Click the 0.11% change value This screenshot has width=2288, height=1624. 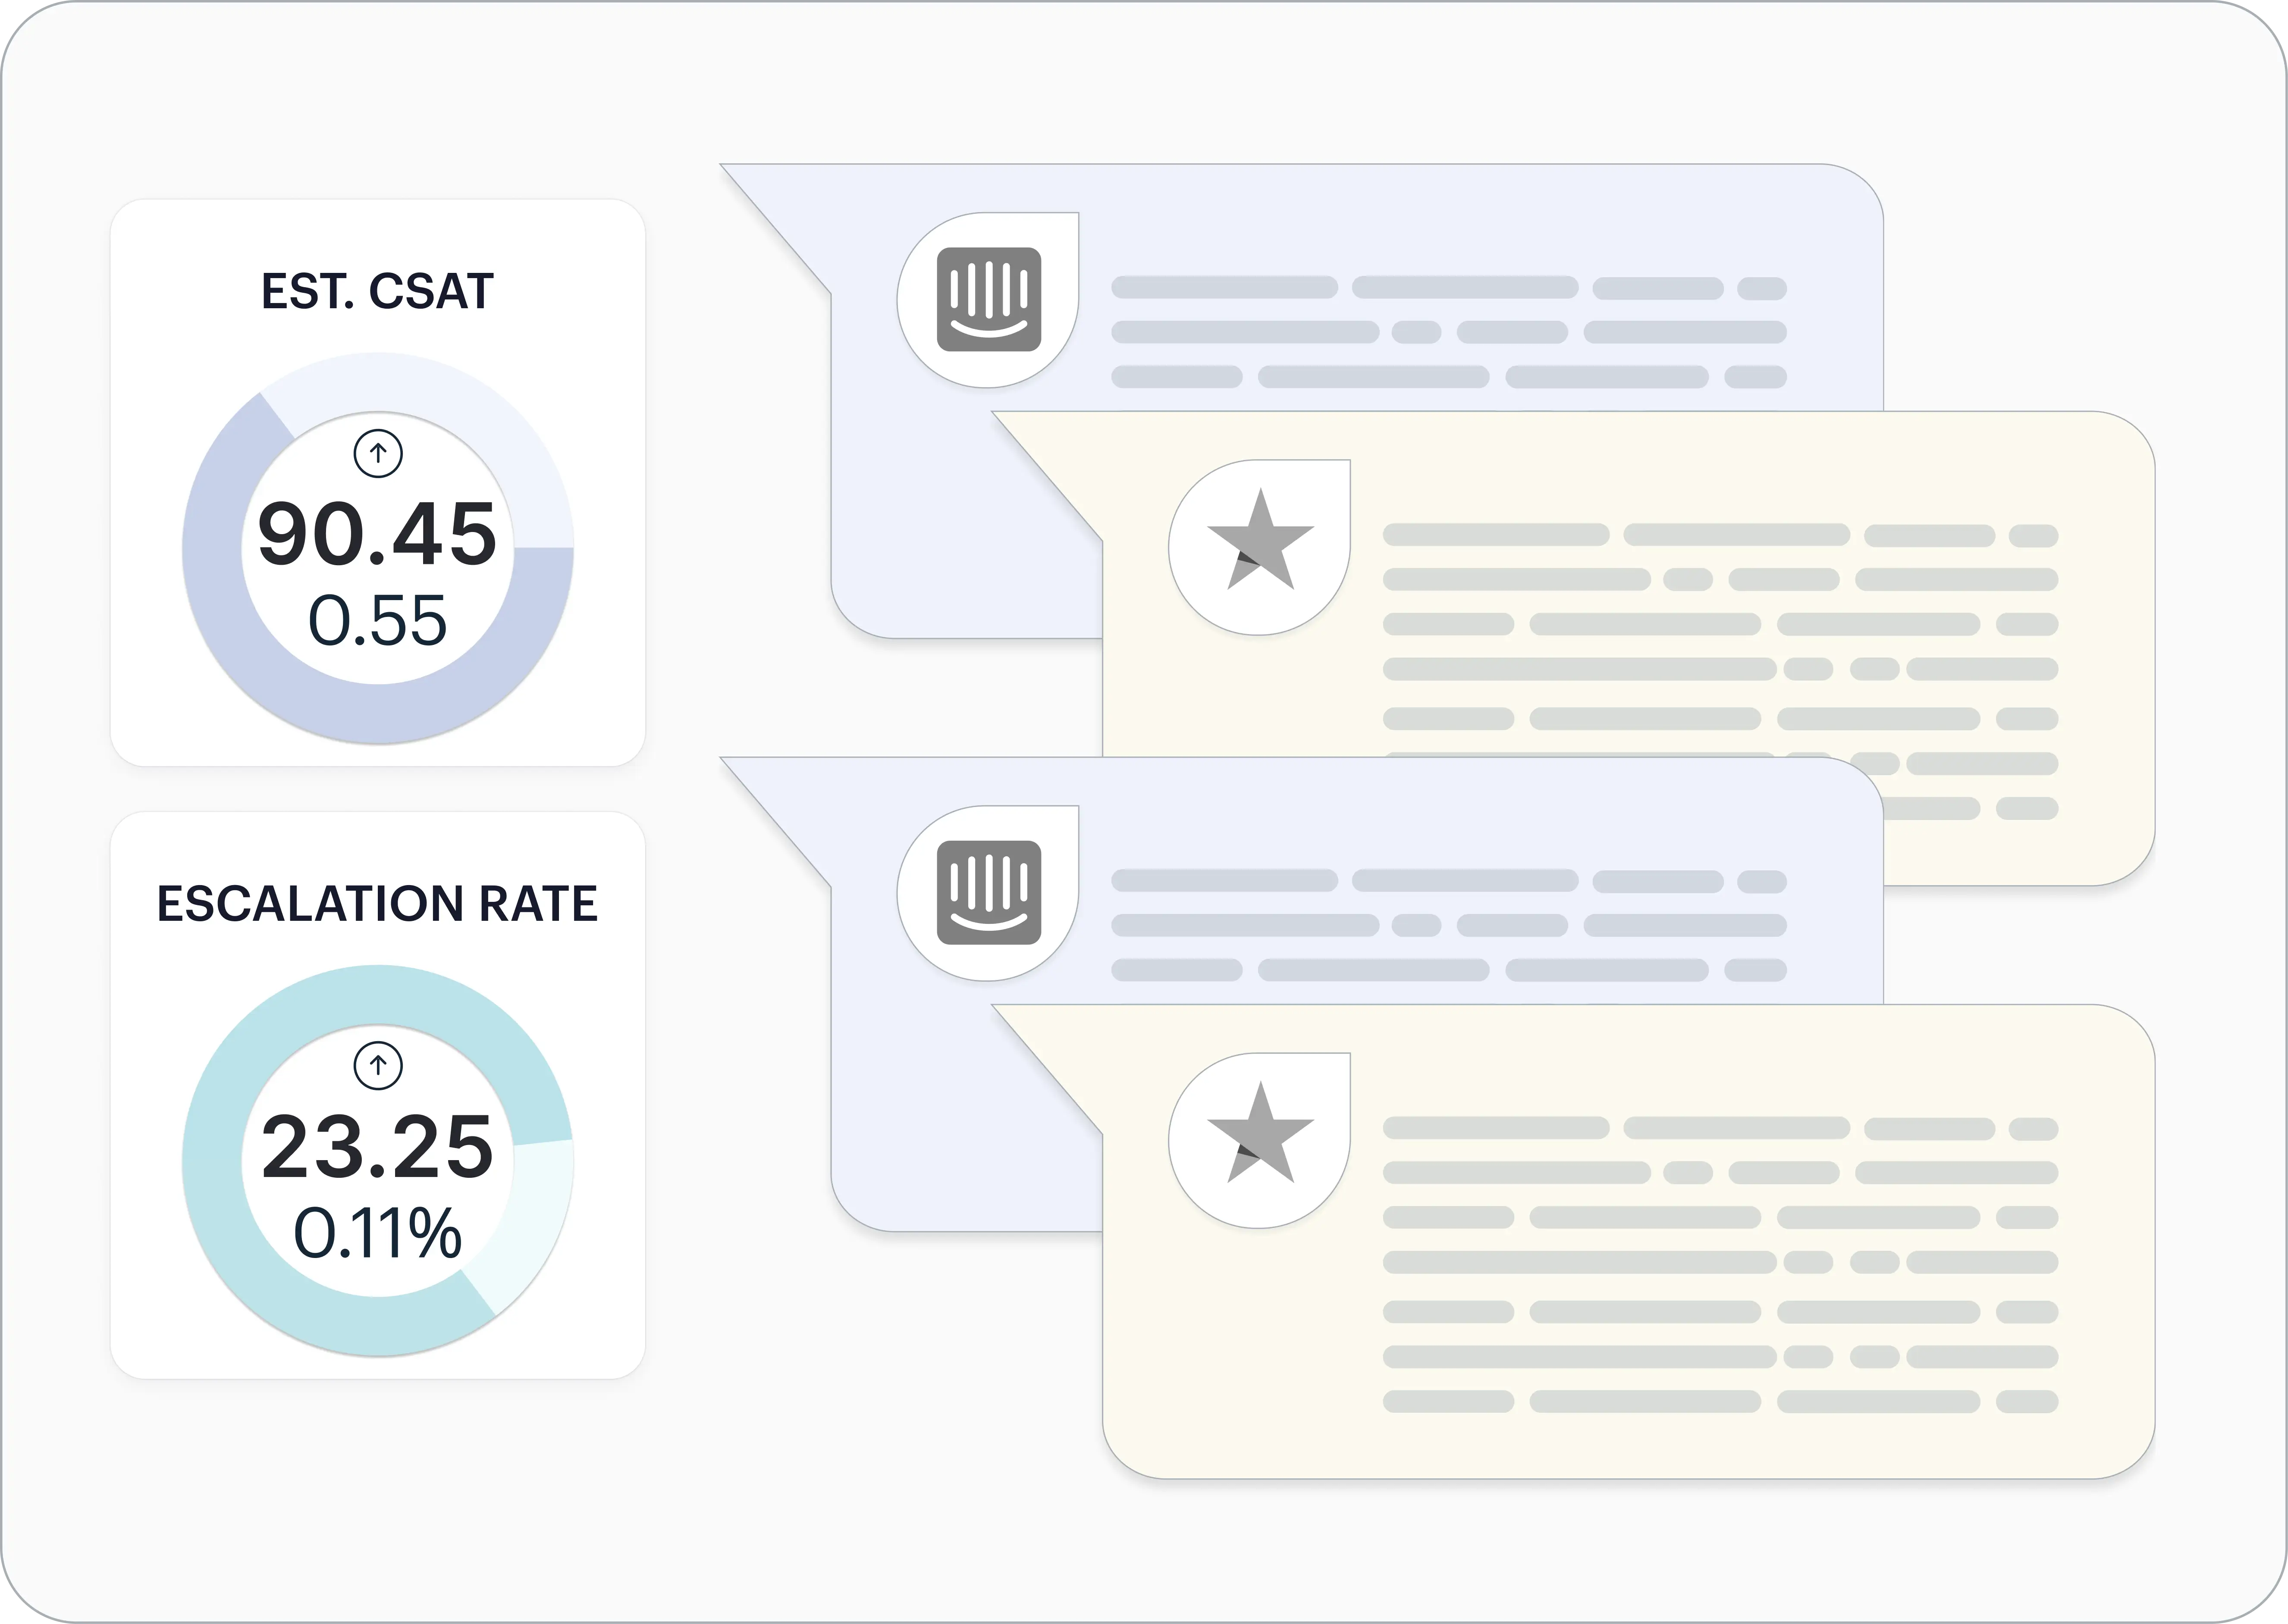377,1233
